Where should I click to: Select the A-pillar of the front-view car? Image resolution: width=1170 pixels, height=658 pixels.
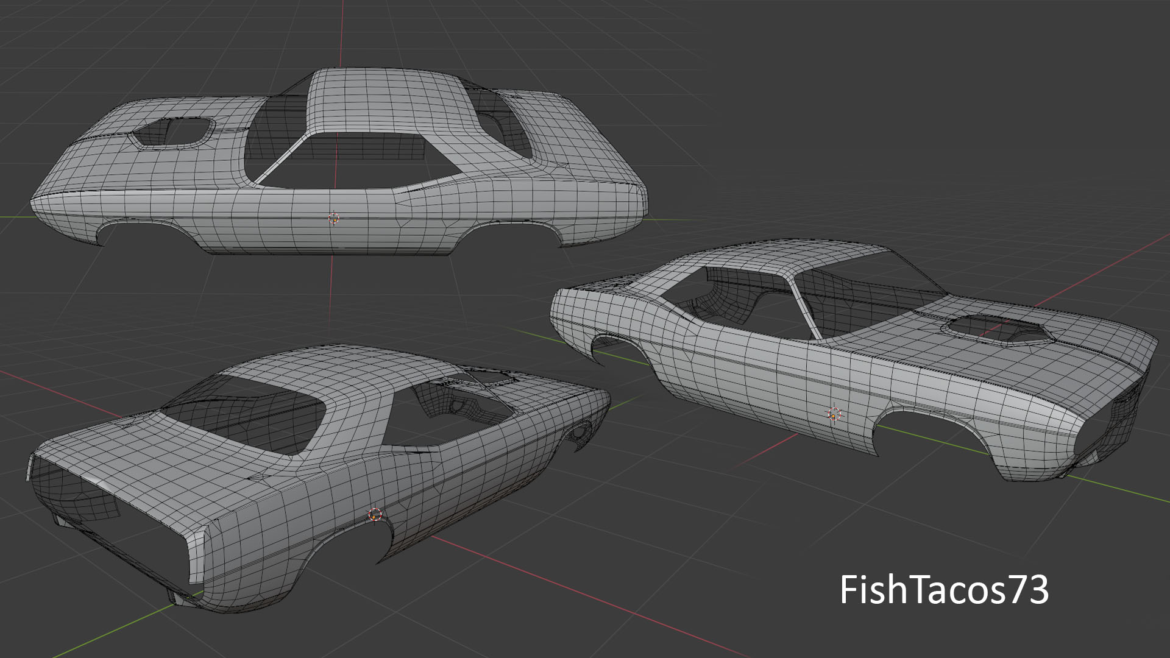[x=804, y=308]
